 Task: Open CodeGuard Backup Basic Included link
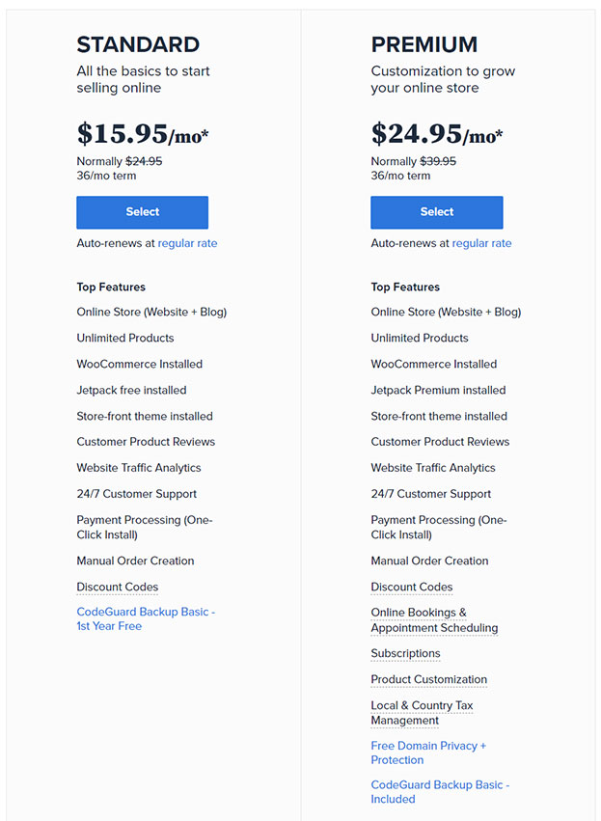pos(440,792)
